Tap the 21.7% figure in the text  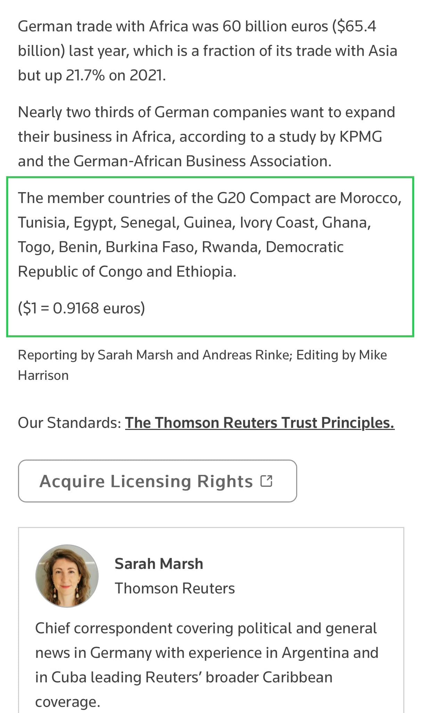tap(85, 75)
